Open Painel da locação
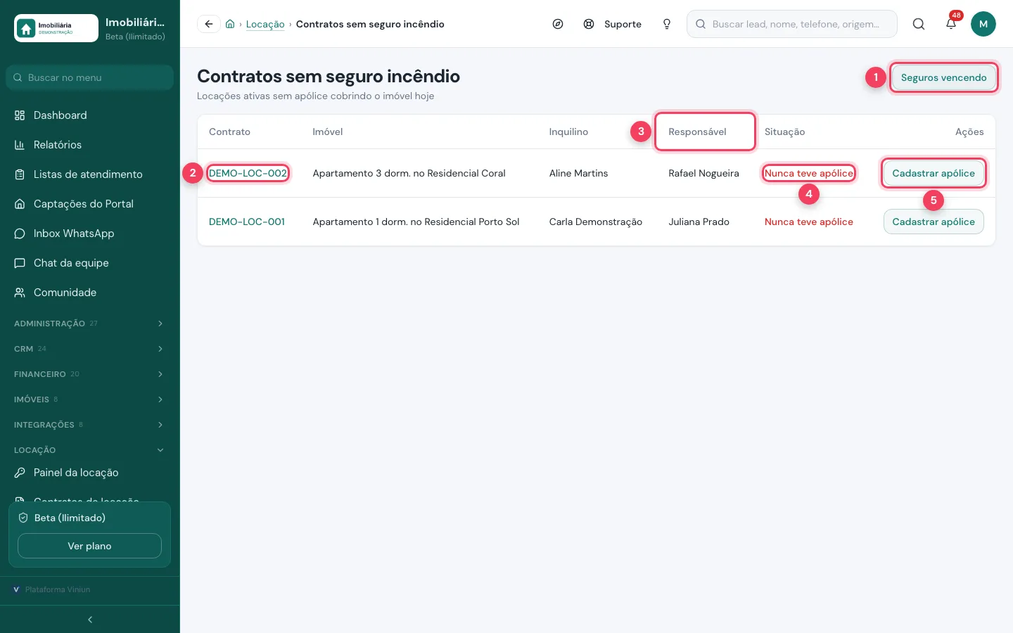This screenshot has height=633, width=1013. pos(89,473)
